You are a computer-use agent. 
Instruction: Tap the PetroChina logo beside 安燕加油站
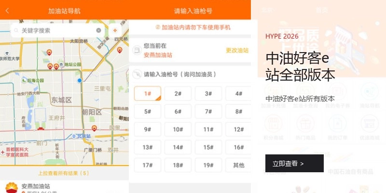tap(12, 188)
